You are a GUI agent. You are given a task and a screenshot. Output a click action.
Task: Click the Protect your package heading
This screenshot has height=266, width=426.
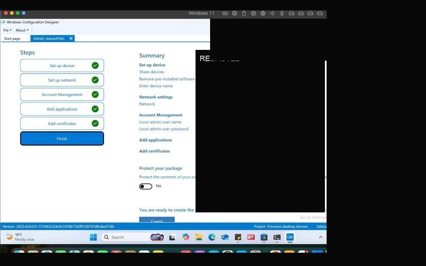point(161,168)
